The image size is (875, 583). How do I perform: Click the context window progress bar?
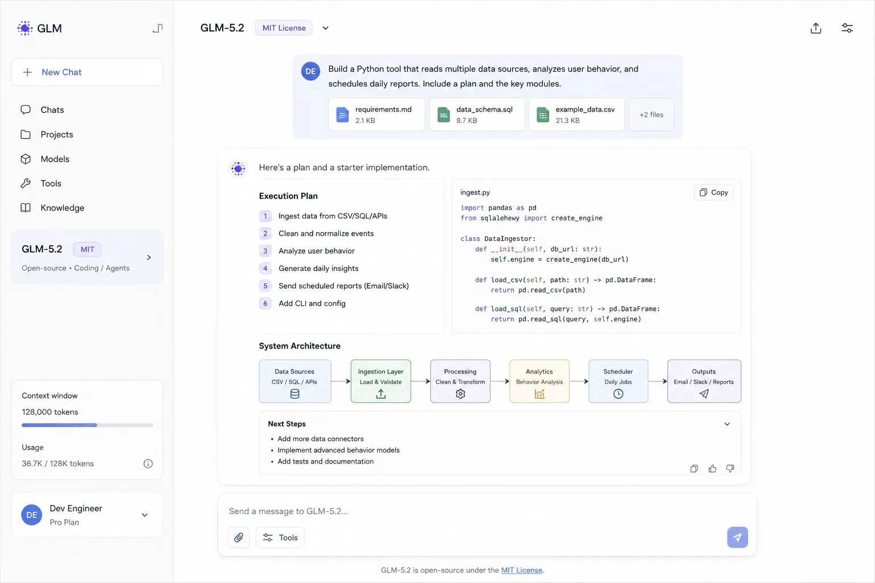(x=87, y=425)
